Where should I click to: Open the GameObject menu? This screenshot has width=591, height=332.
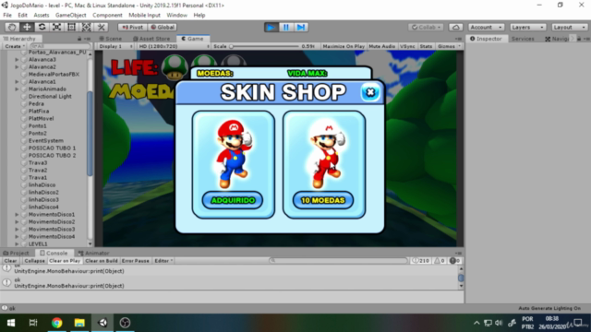tap(70, 16)
